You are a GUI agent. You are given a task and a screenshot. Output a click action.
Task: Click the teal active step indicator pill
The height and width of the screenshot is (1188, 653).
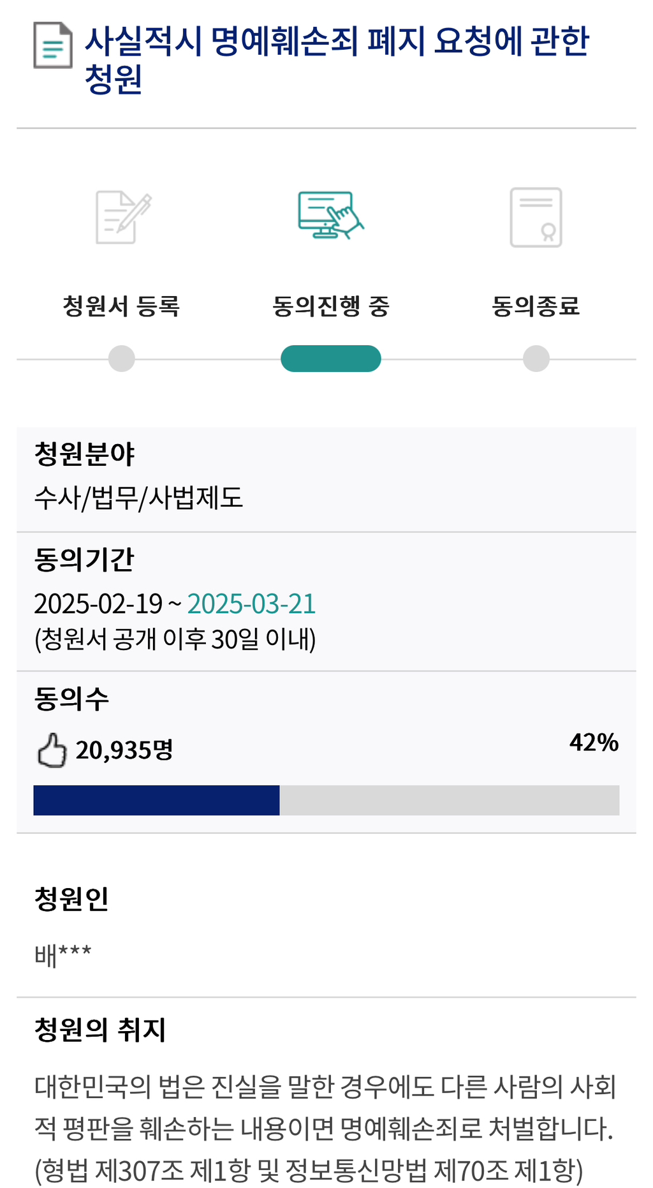pos(330,359)
